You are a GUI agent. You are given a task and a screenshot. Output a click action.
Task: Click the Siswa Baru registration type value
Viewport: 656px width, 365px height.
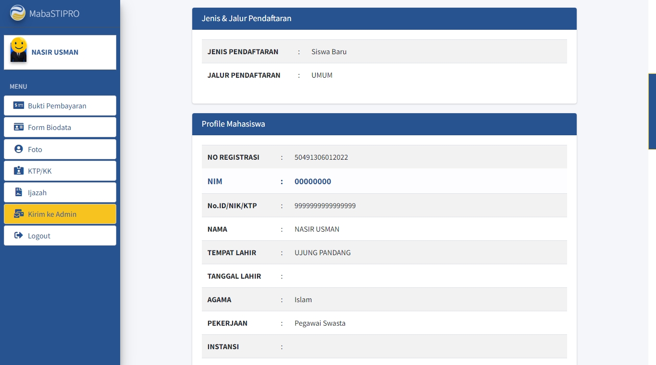point(329,52)
